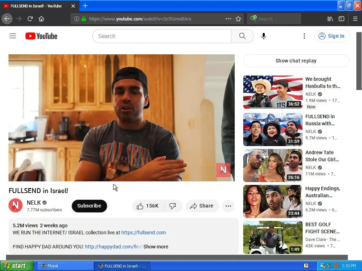The height and width of the screenshot is (271, 362).
Task: Focus the YouTube search input
Action: pos(162,36)
